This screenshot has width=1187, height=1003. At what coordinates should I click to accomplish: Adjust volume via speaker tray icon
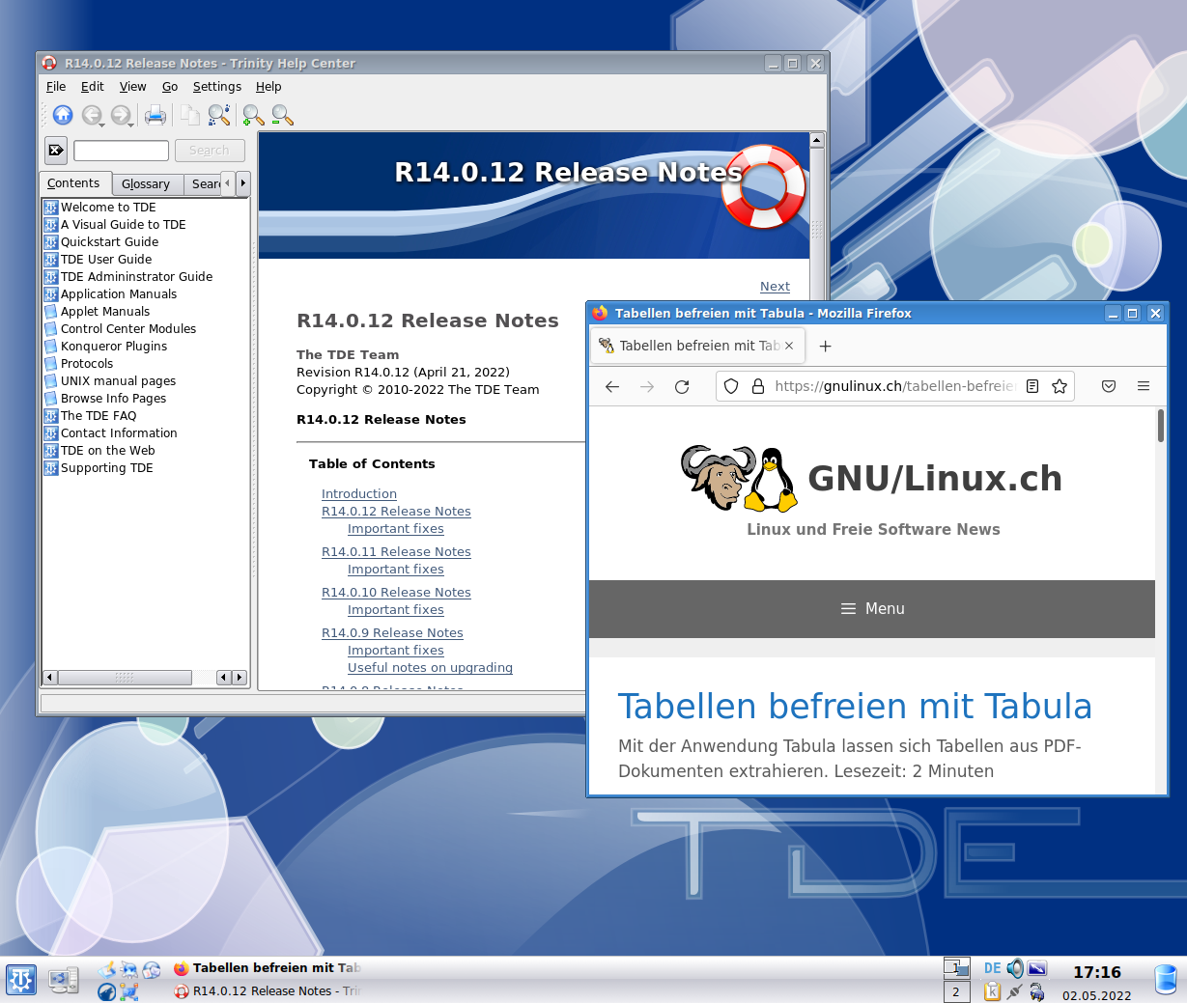[x=1015, y=967]
